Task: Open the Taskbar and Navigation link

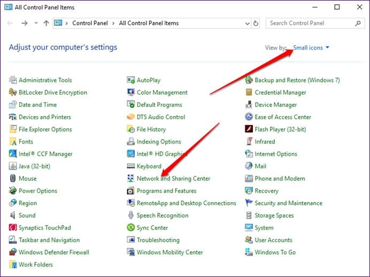Action: [x=49, y=240]
